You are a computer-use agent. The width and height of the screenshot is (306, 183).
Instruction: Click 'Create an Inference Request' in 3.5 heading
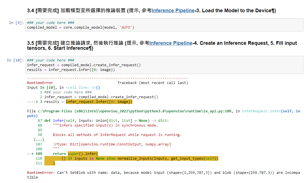coord(234,43)
